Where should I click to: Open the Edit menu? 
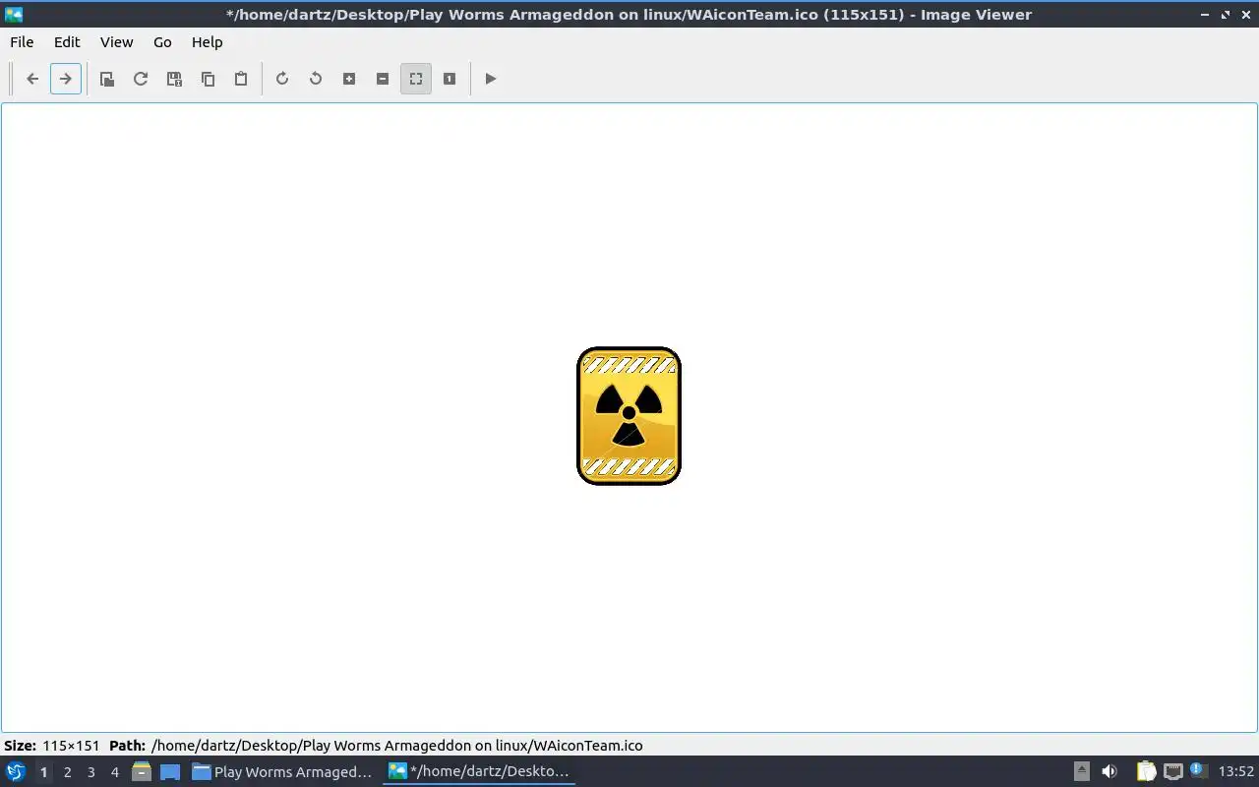(67, 42)
